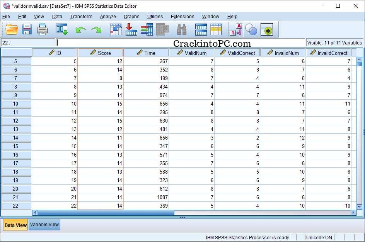Viewport: 365px width, 242px height.
Task: Print the dataset with printer icon
Action: click(43, 30)
